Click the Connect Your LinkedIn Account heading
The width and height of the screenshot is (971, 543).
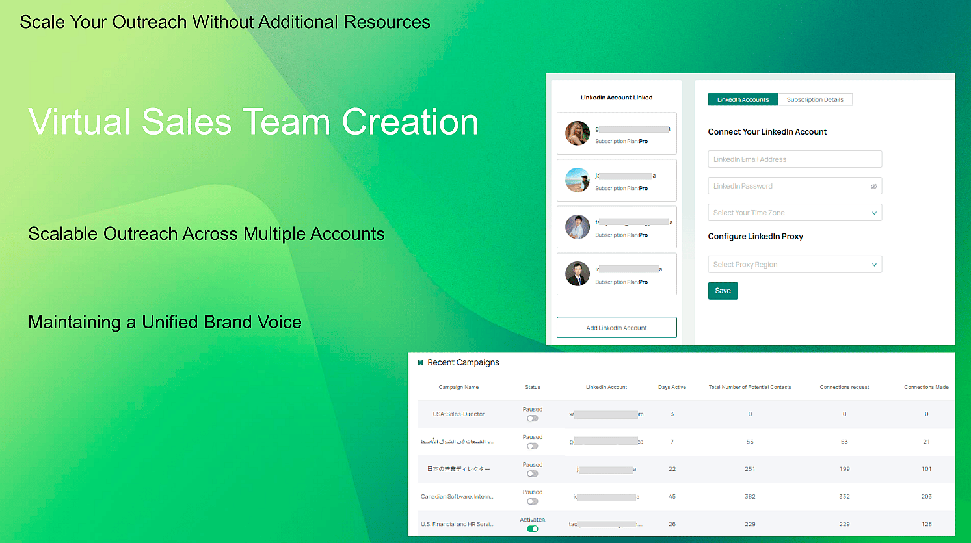pyautogui.click(x=767, y=132)
